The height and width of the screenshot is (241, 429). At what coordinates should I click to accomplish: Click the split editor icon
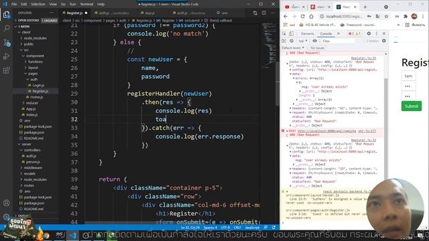[263, 13]
